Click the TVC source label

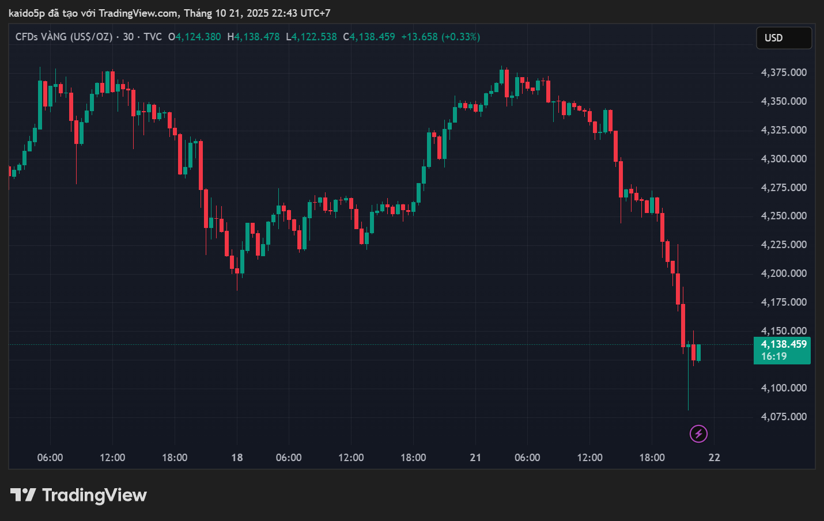pyautogui.click(x=153, y=37)
